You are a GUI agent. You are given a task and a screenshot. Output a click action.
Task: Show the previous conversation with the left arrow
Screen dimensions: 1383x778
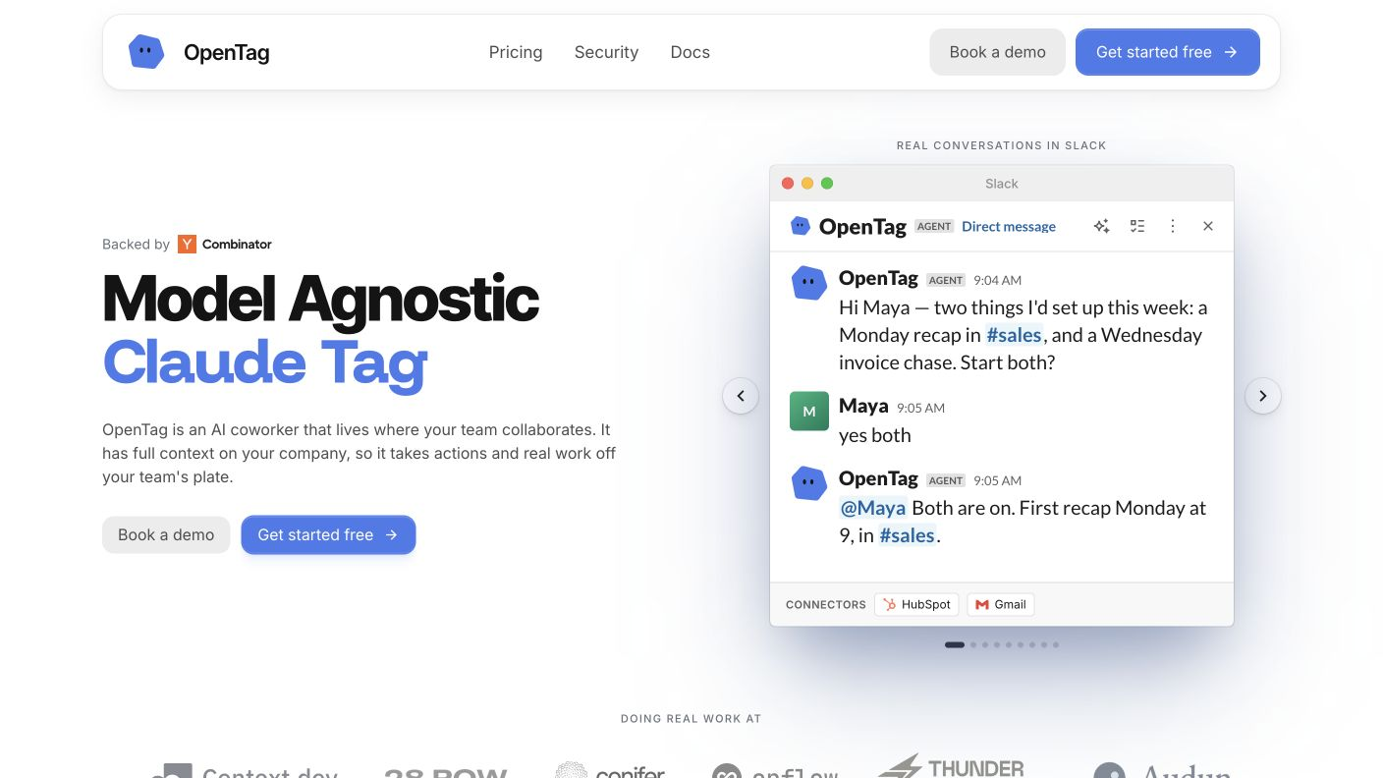741,396
